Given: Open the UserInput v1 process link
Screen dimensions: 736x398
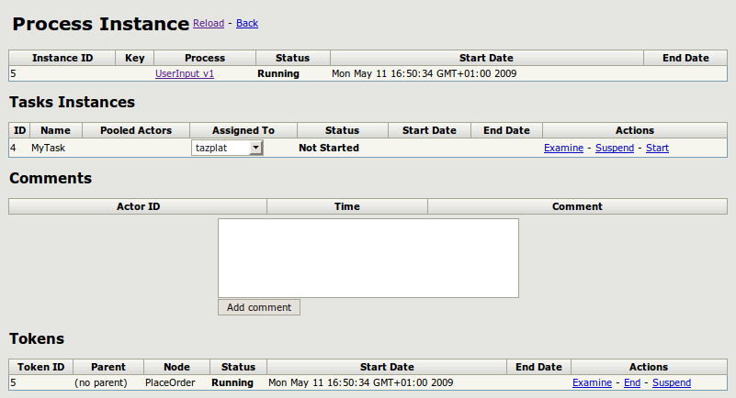Looking at the screenshot, I should click(x=185, y=73).
